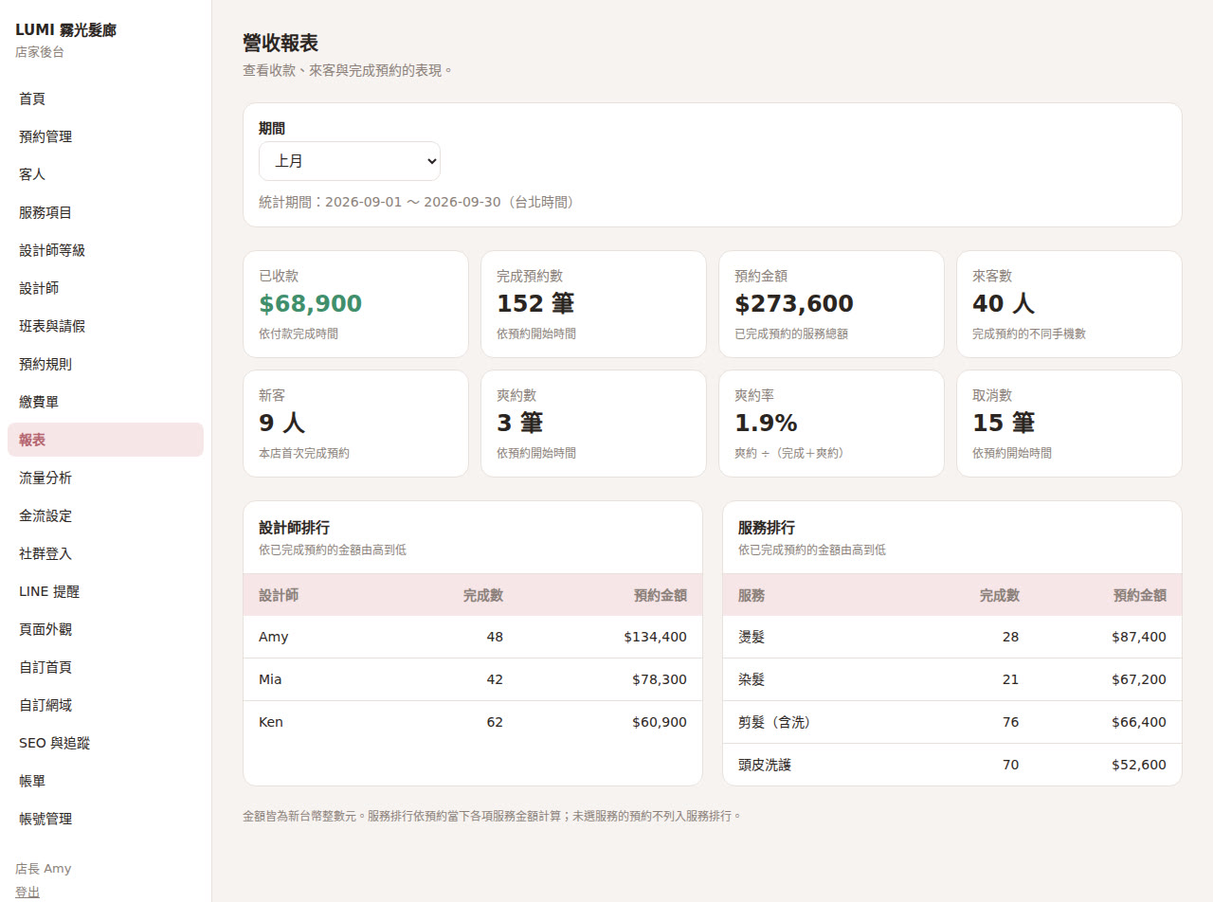This screenshot has height=902, width=1213.
Task: Open the 期間 dropdown showing 上月
Action: coord(350,161)
